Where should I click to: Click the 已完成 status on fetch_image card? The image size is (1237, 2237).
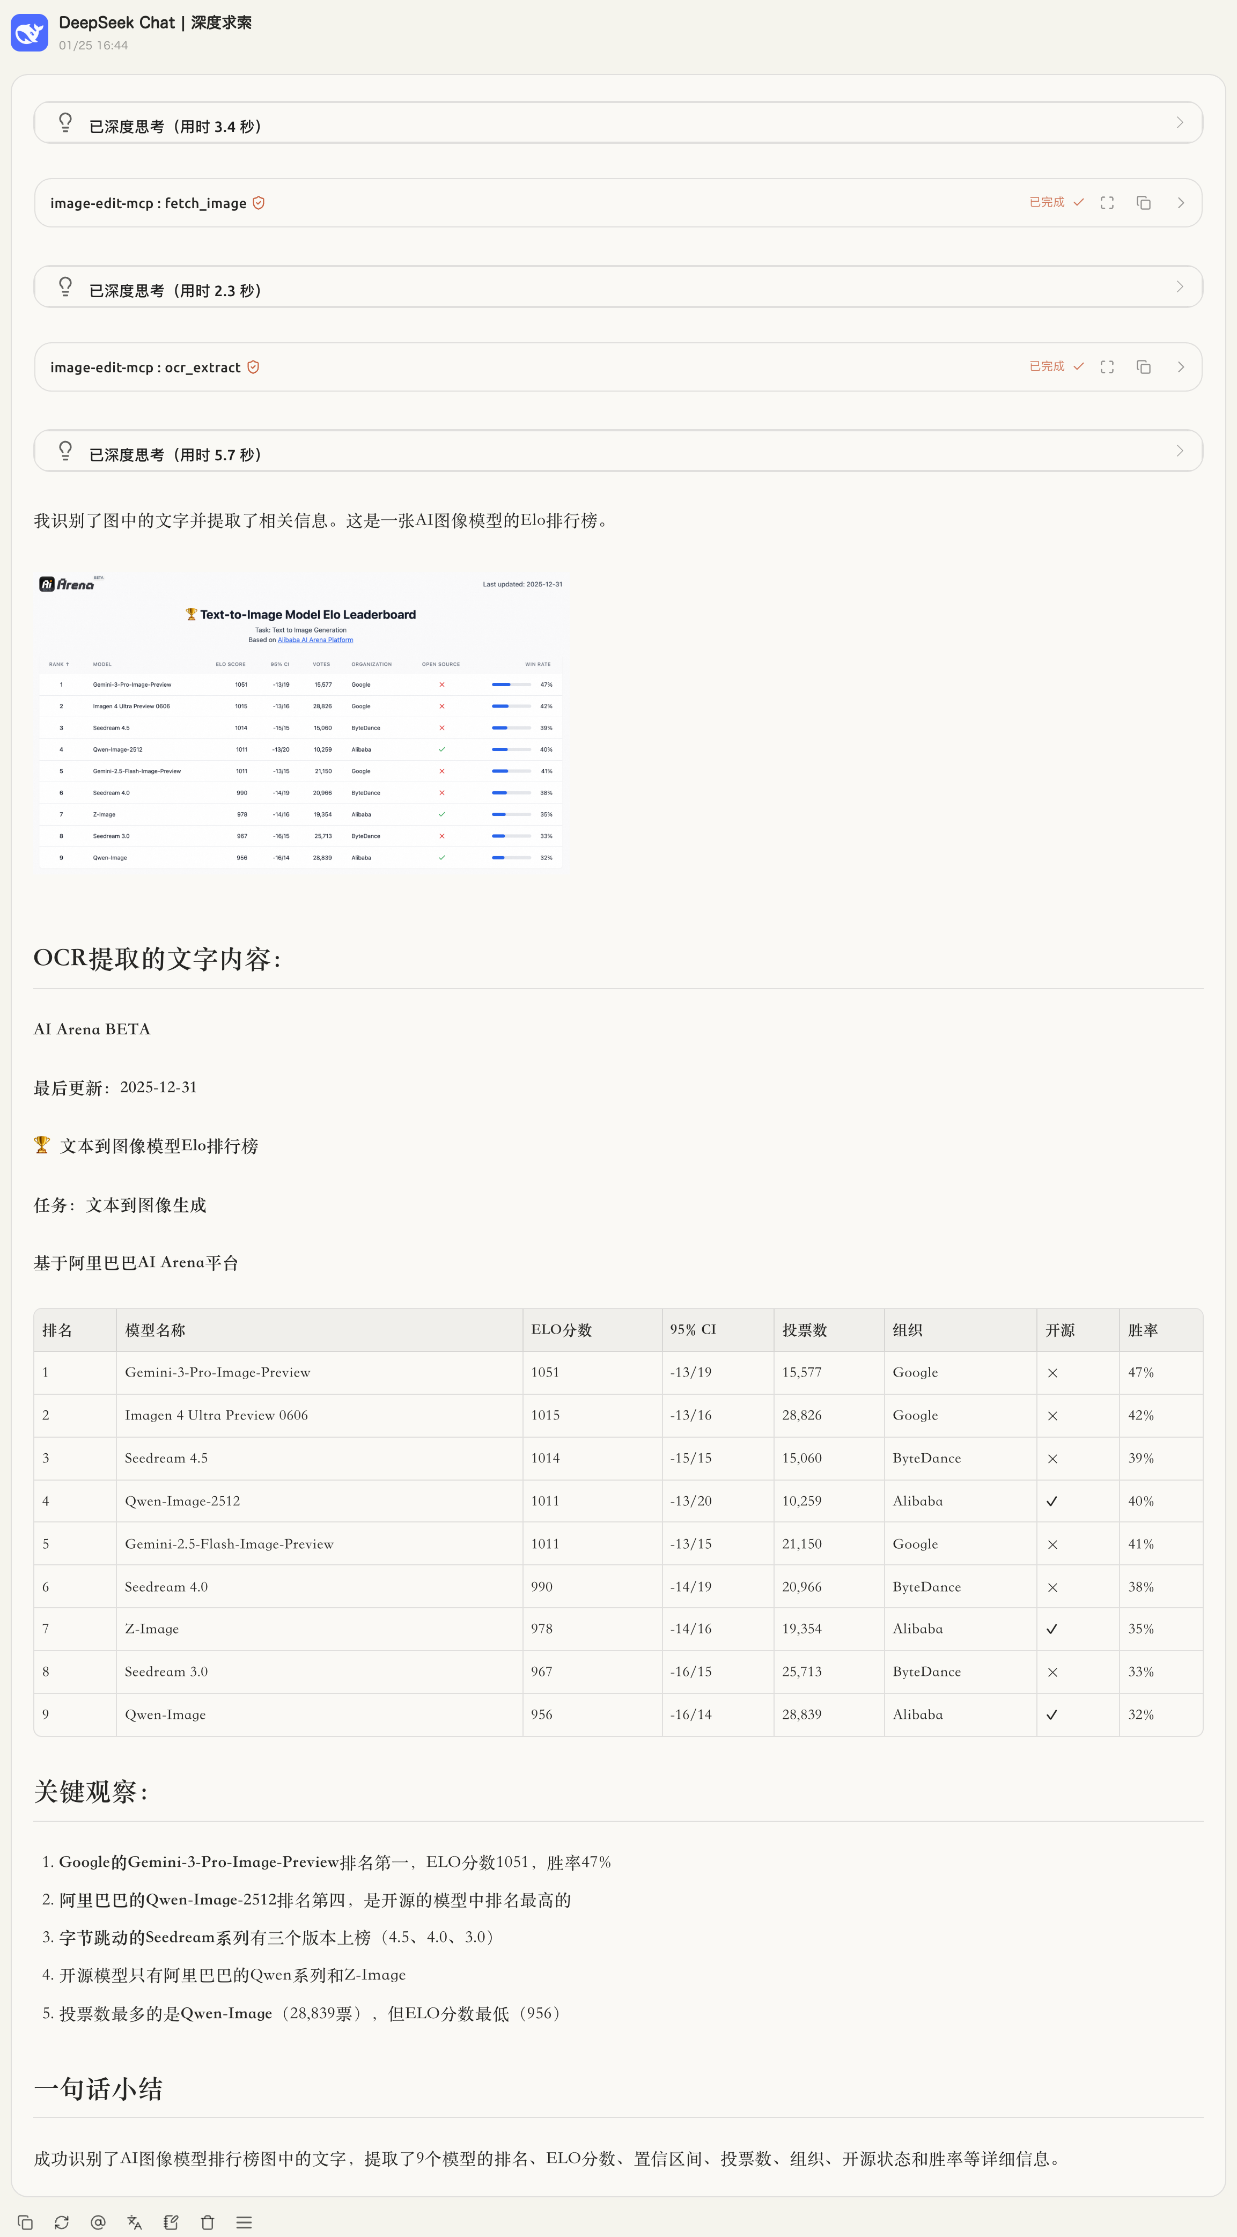(x=1045, y=202)
